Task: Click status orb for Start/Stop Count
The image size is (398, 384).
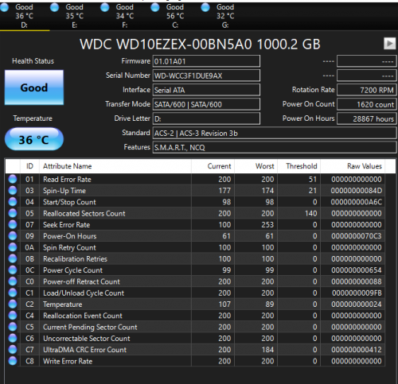Action: coord(13,202)
